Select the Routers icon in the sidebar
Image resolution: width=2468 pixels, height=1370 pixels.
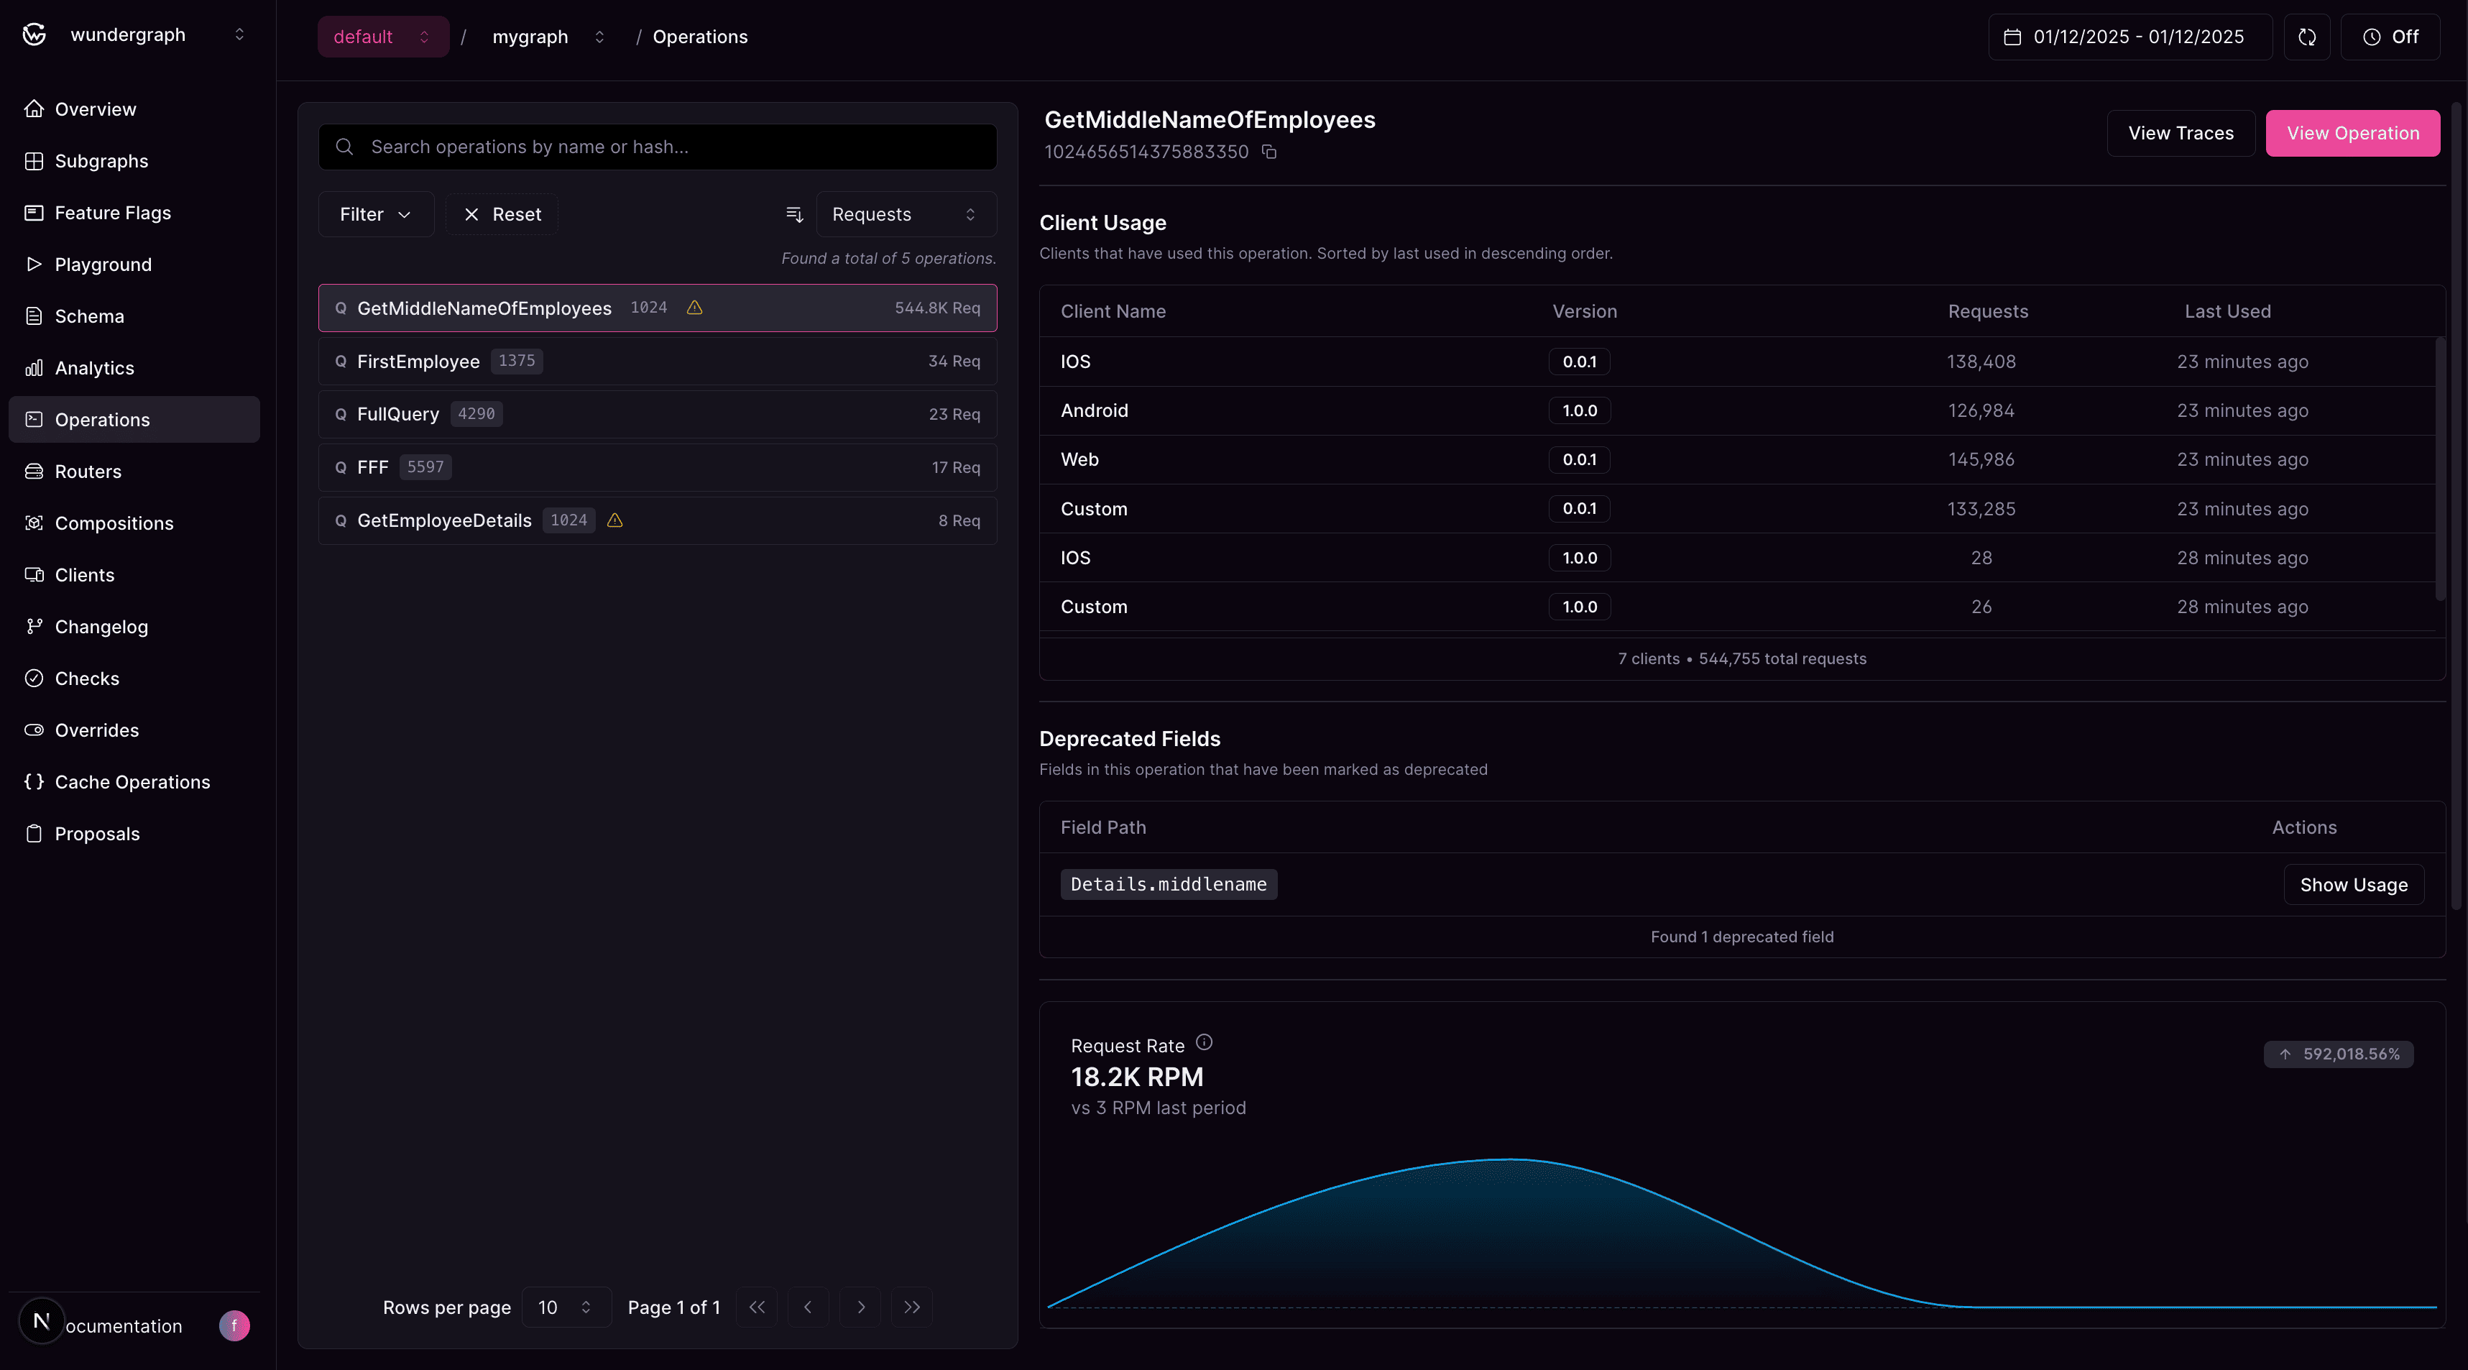(34, 470)
